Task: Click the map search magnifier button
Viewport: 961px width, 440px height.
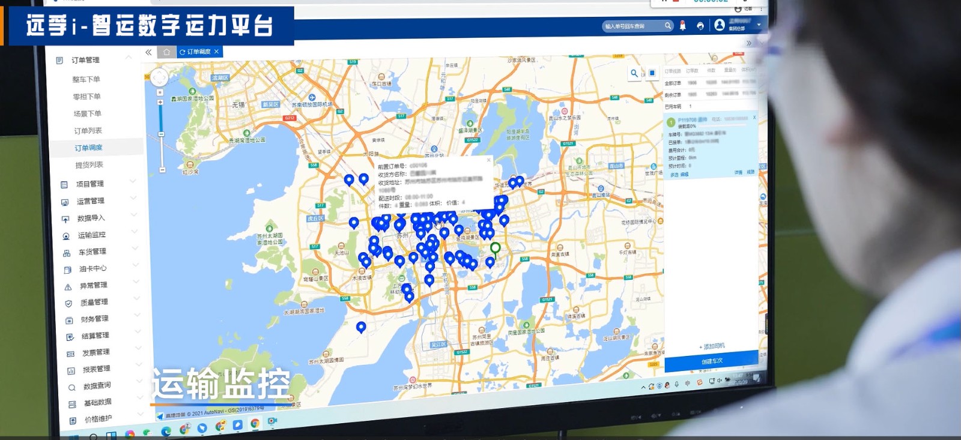Action: (634, 73)
